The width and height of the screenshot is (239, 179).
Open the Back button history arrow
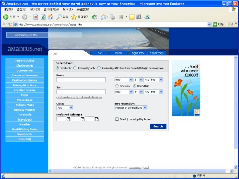coord(18,17)
